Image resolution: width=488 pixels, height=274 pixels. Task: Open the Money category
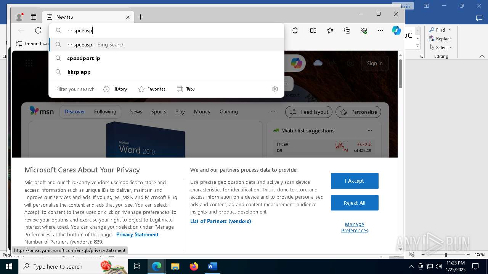coord(202,112)
